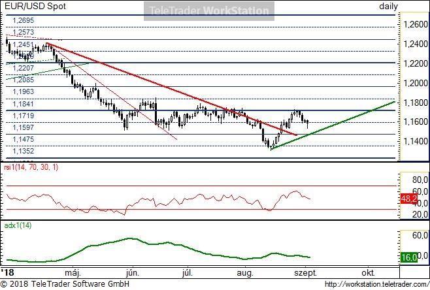Click 1,1800 on the price axis
The height and width of the screenshot is (290, 430).
point(416,103)
